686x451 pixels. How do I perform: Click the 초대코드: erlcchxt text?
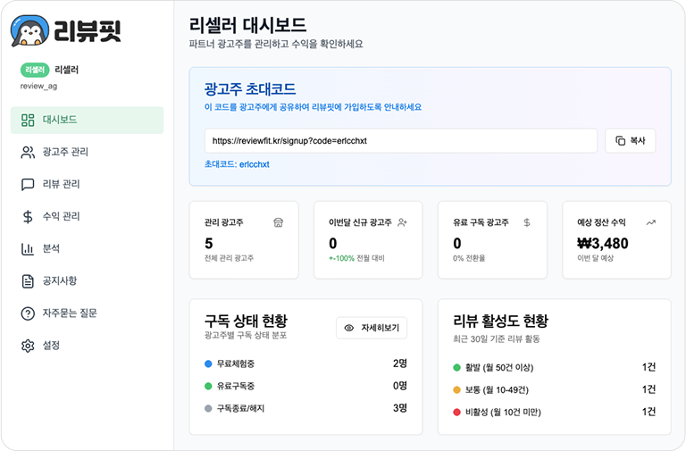click(237, 164)
